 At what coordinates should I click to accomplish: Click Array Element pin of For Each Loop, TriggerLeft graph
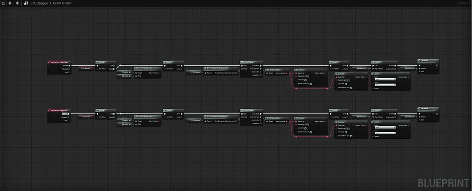tap(261, 117)
